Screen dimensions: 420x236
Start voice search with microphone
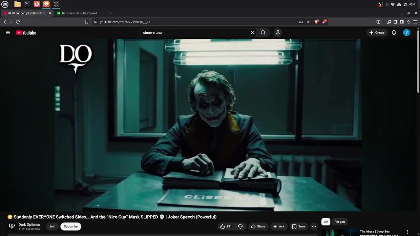point(278,32)
